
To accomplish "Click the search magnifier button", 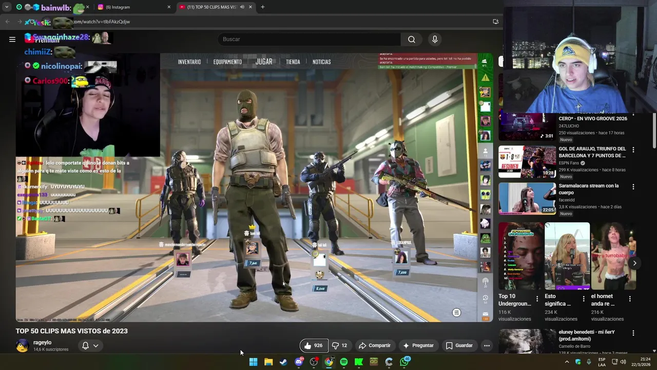I will tap(412, 40).
